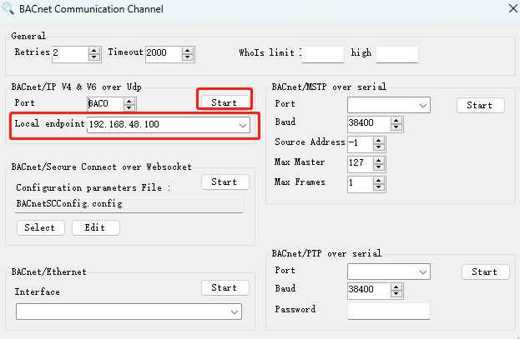The width and height of the screenshot is (520, 339).
Task: Decrease the Max Frames value
Action: 378,187
